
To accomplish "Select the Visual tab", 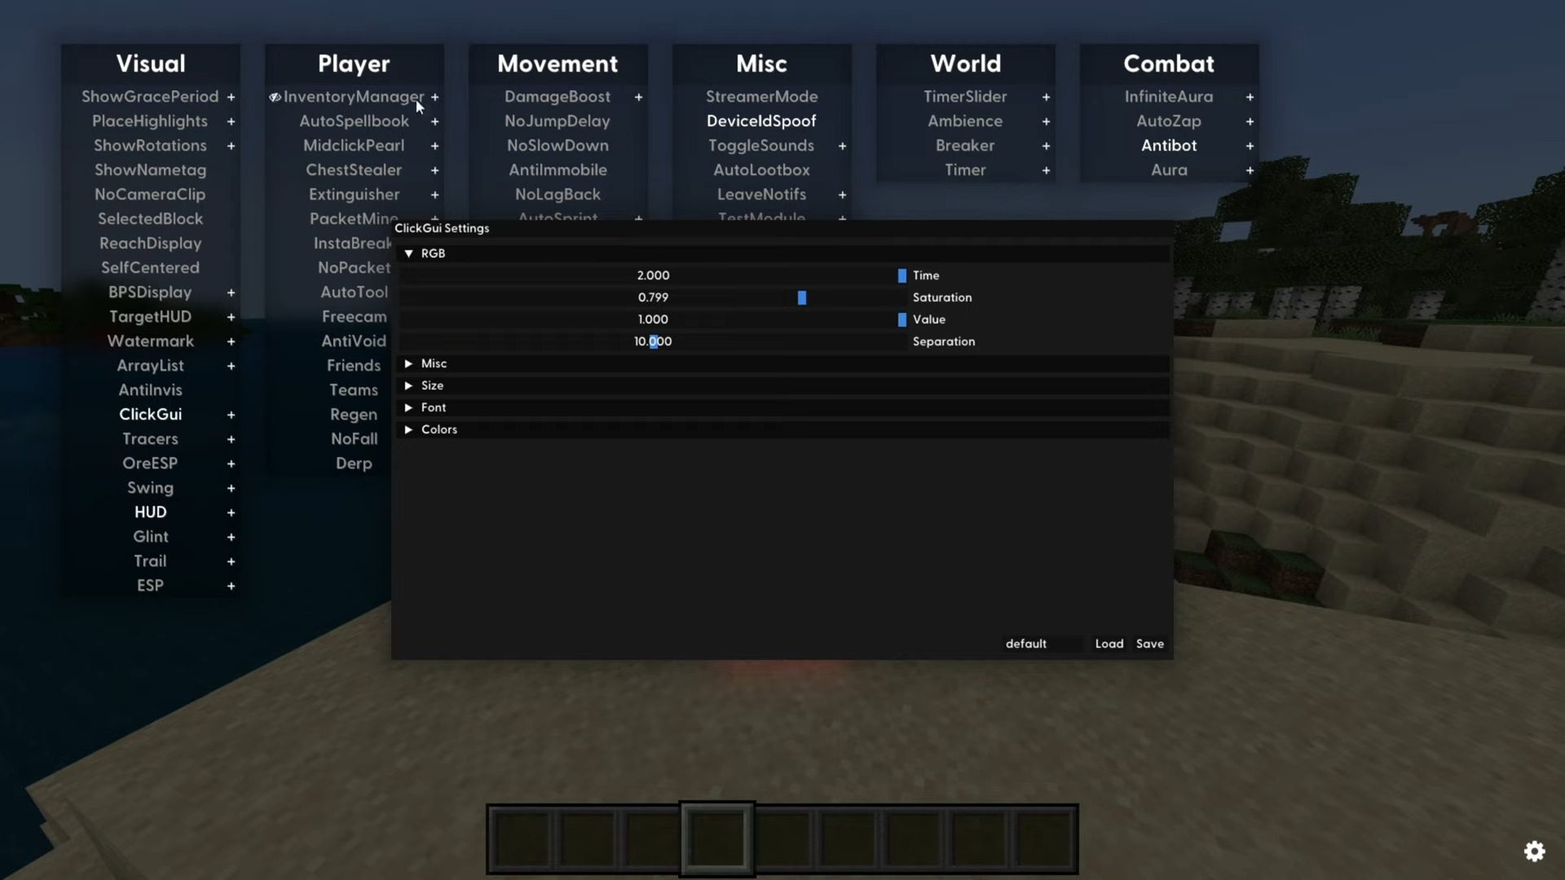I will click(x=151, y=62).
